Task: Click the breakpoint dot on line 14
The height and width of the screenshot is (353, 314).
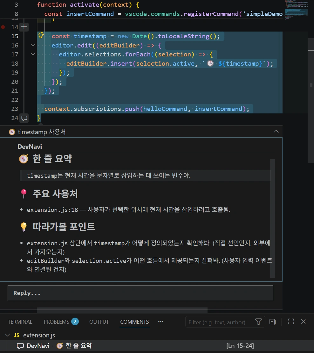Action: (x=3, y=27)
